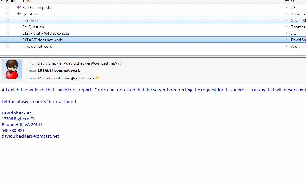The width and height of the screenshot is (306, 183).
Task: Open the "Bad Extabit posts" message
Action: pyautogui.click(x=36, y=8)
